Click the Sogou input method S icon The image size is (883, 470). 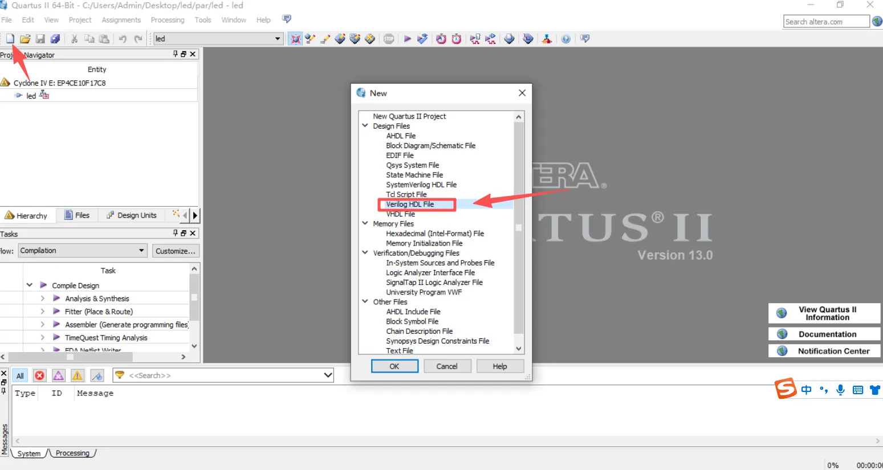[x=786, y=389]
